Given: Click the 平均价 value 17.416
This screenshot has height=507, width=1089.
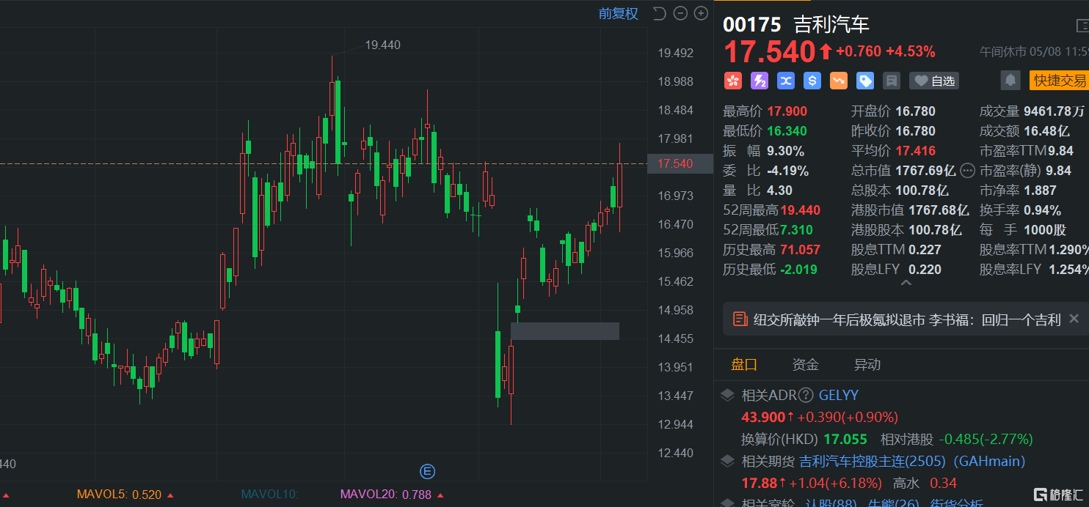Looking at the screenshot, I should click(x=916, y=151).
